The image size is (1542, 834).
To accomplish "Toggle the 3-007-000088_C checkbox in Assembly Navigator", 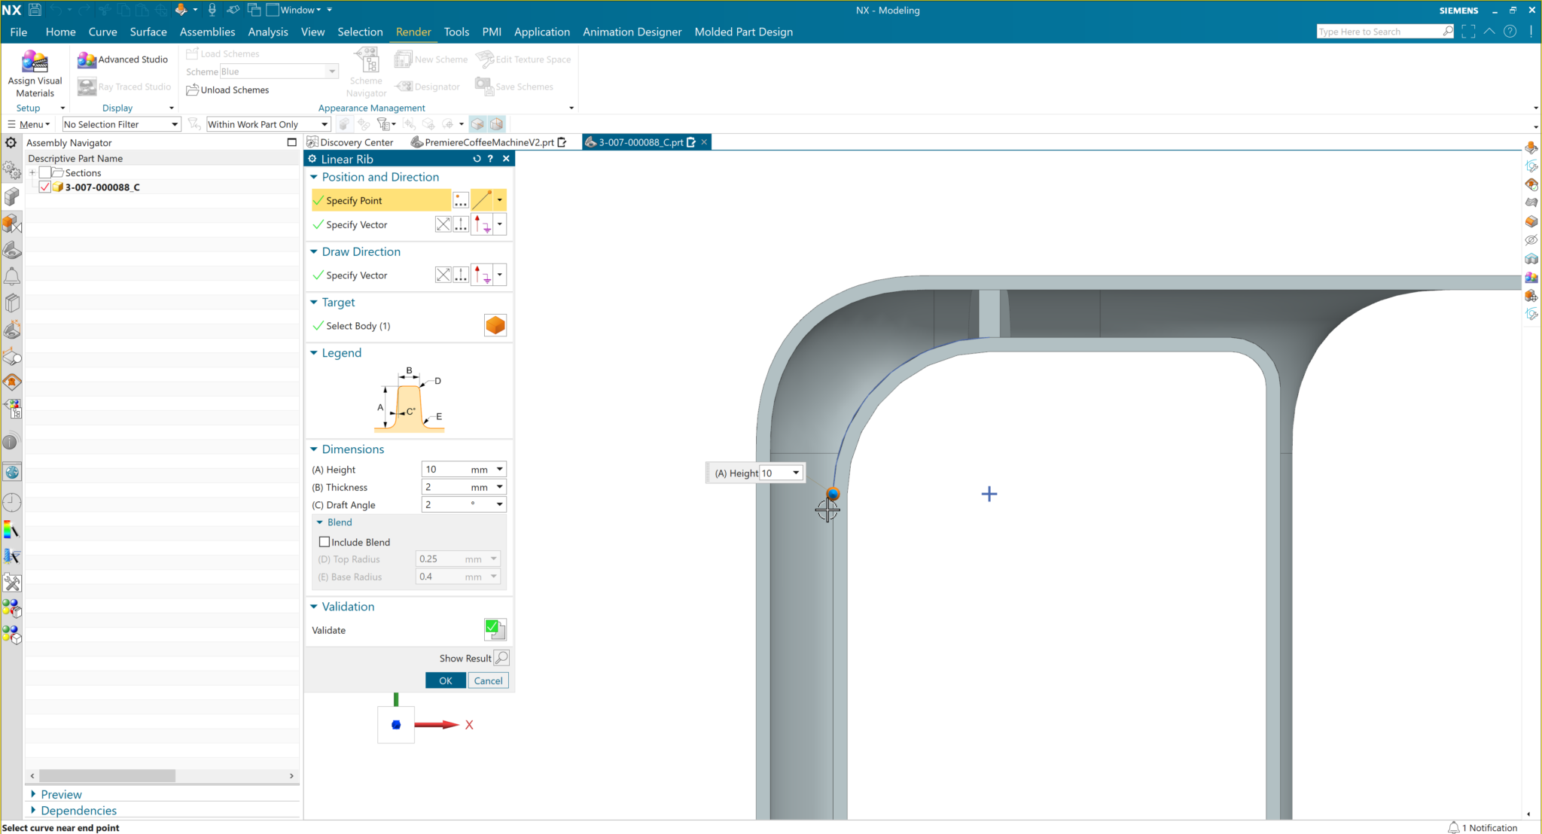I will click(x=44, y=187).
